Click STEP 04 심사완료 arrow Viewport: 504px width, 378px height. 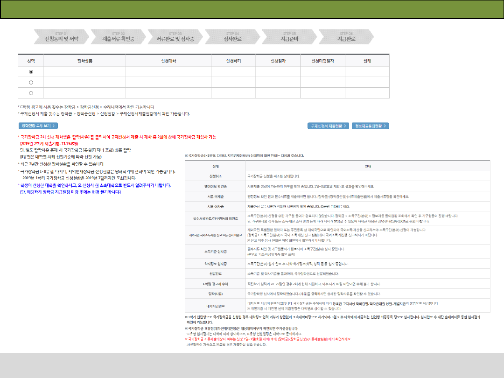tap(232, 37)
